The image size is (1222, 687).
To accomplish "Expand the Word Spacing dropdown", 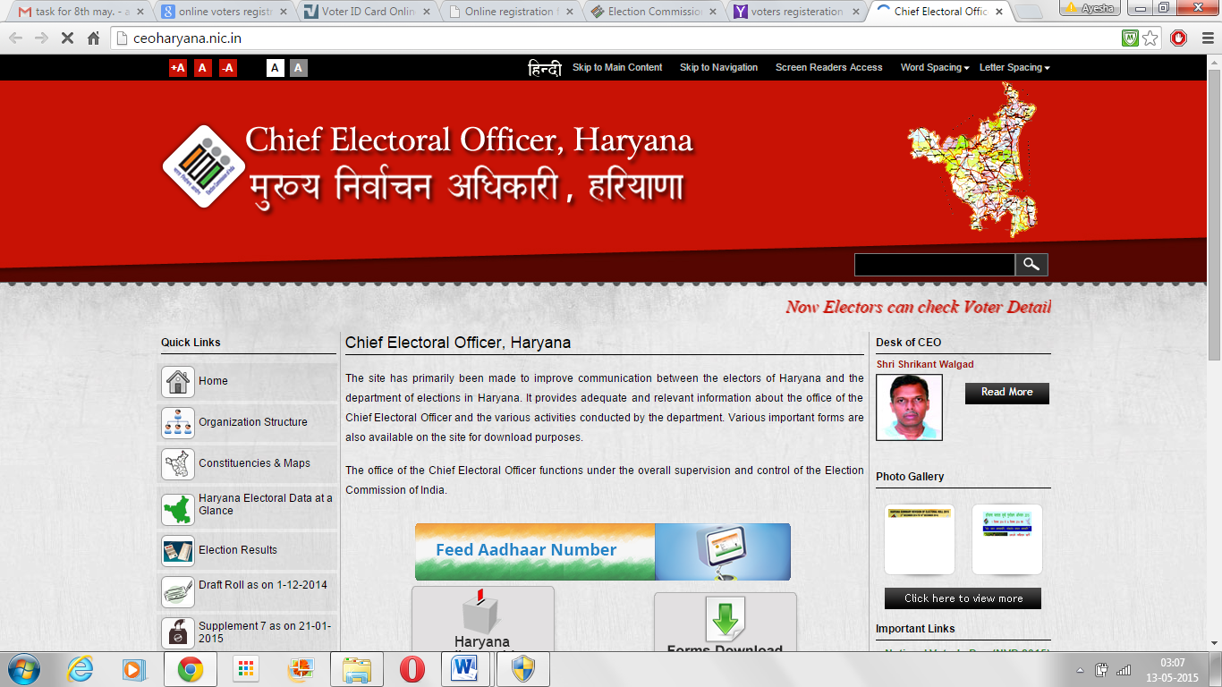I will click(x=935, y=68).
